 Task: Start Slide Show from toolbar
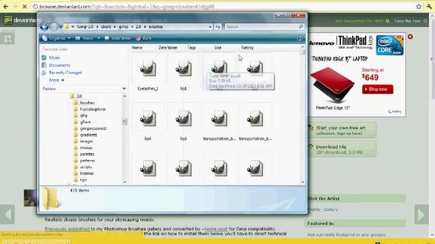118,38
